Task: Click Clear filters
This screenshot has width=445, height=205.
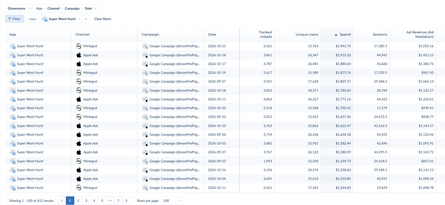Action: (103, 19)
